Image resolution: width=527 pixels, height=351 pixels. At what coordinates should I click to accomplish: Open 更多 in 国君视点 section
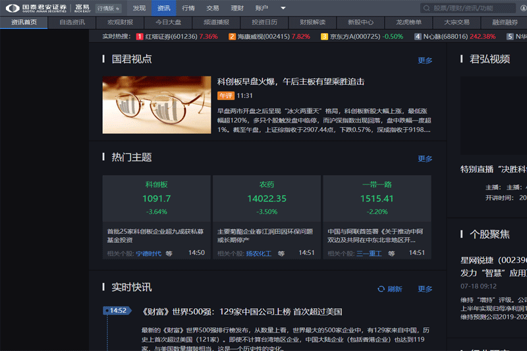point(425,61)
